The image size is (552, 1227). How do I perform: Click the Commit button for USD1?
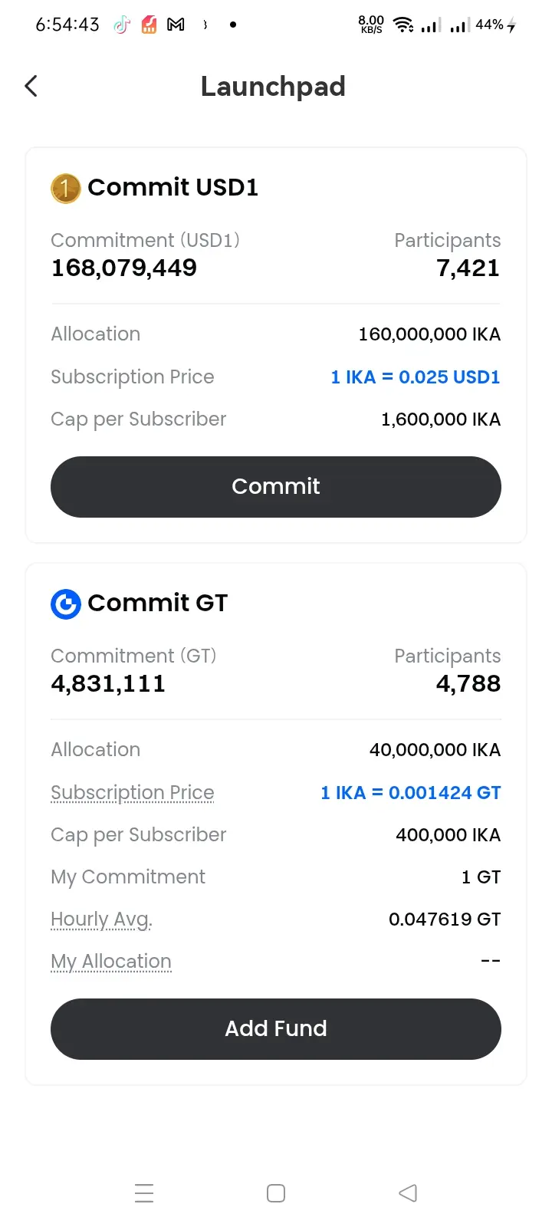[x=276, y=487]
